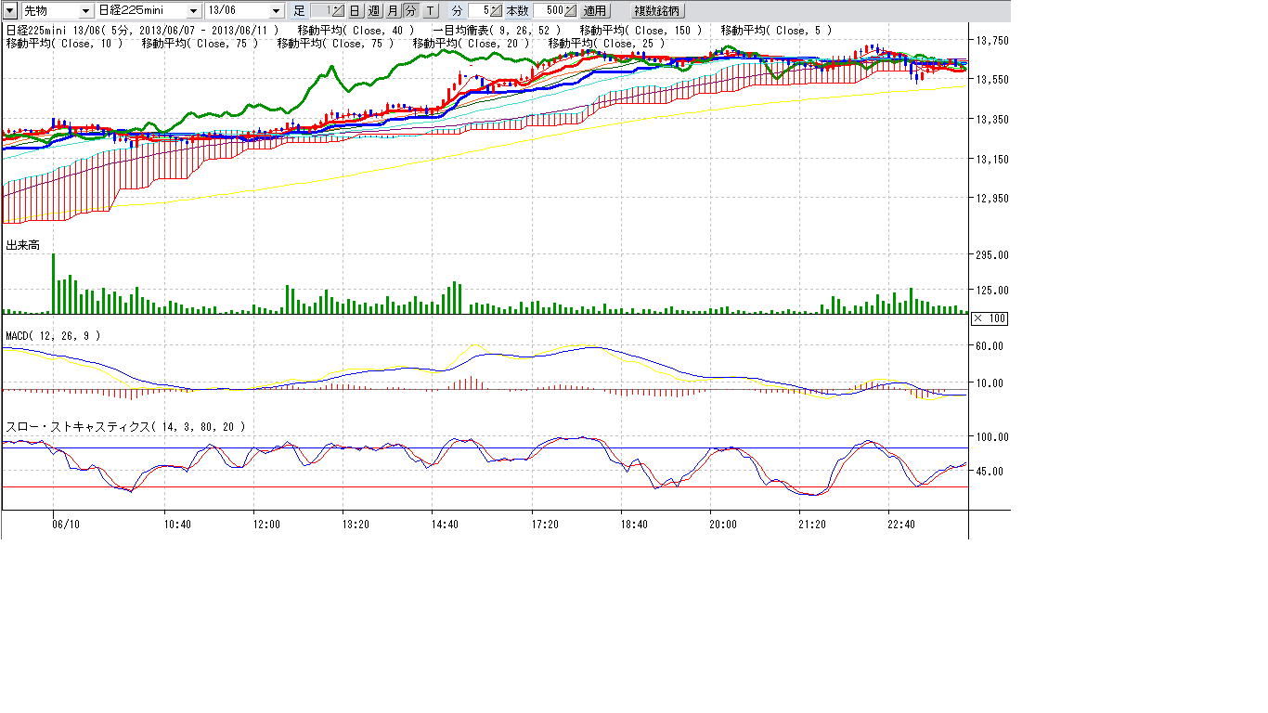Switch to 月 monthly timeframe
1268x713 pixels.
[x=393, y=11]
